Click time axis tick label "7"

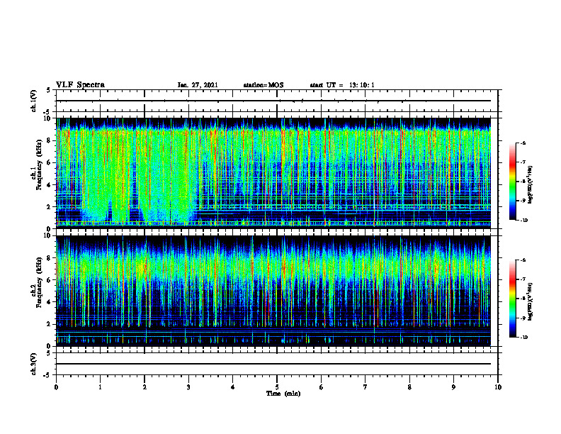(x=365, y=387)
